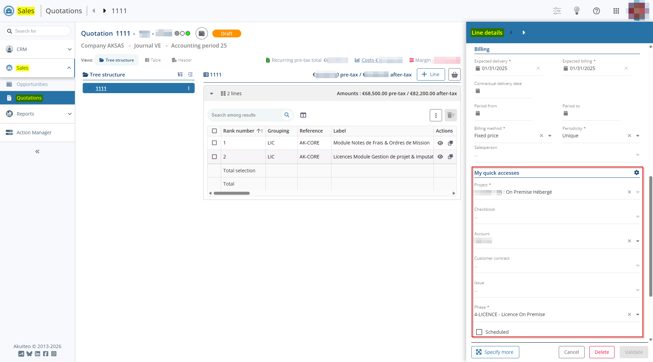The height and width of the screenshot is (362, 653).
Task: Open the apps grid menu
Action: [x=616, y=11]
